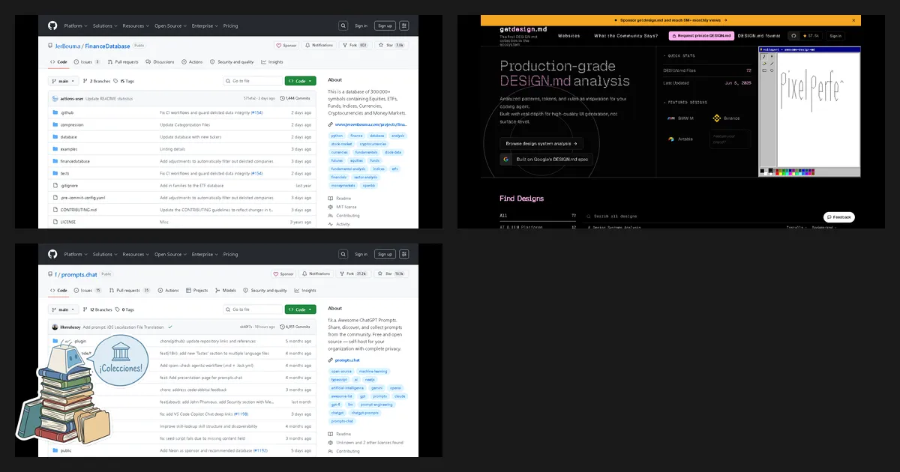Open Notifications on the FinanceDatabase repo
The image size is (900, 472).
(x=319, y=45)
